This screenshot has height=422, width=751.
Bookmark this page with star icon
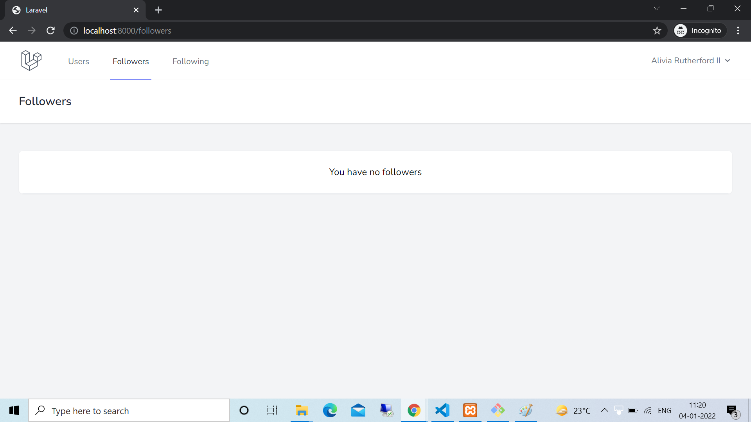657,30
